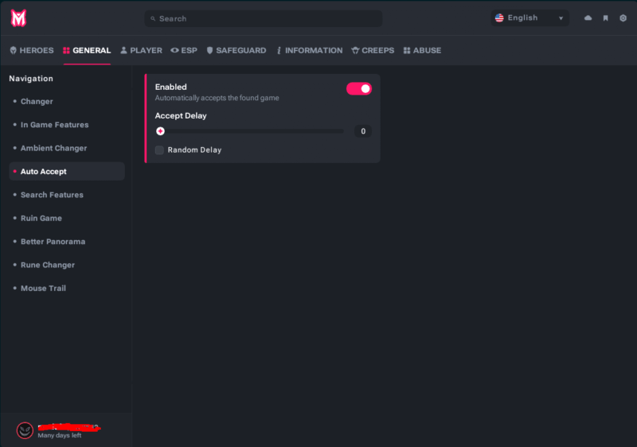Open the ABUSE tab
Screen dimensions: 637x447
coord(423,50)
